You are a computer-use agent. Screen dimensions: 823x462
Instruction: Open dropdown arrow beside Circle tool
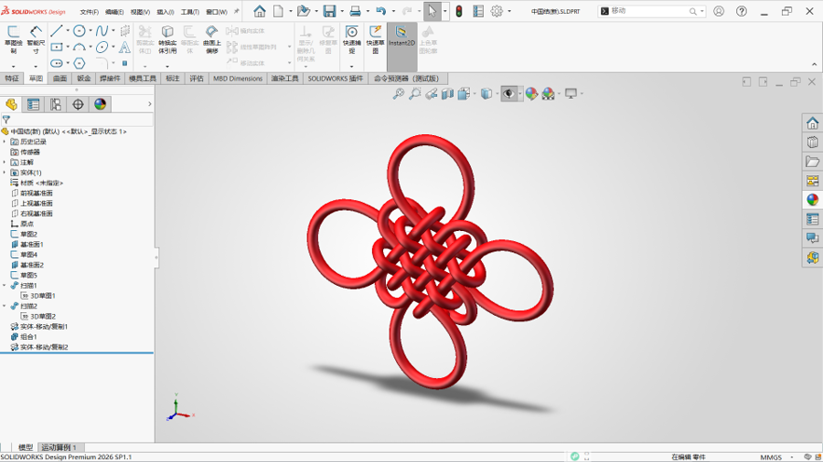90,31
